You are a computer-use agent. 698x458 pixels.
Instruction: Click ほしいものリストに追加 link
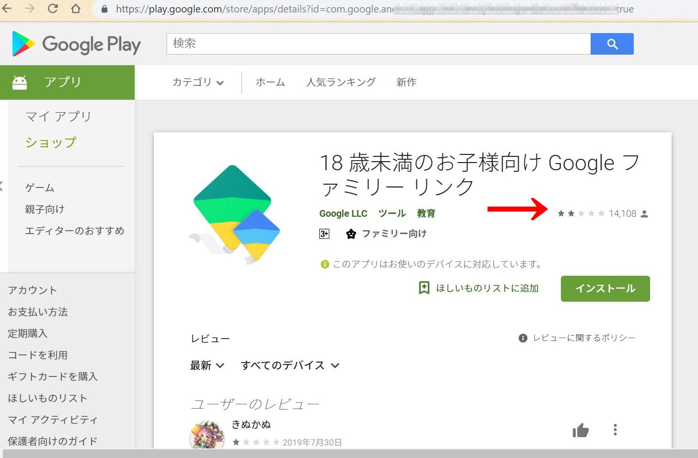click(487, 288)
